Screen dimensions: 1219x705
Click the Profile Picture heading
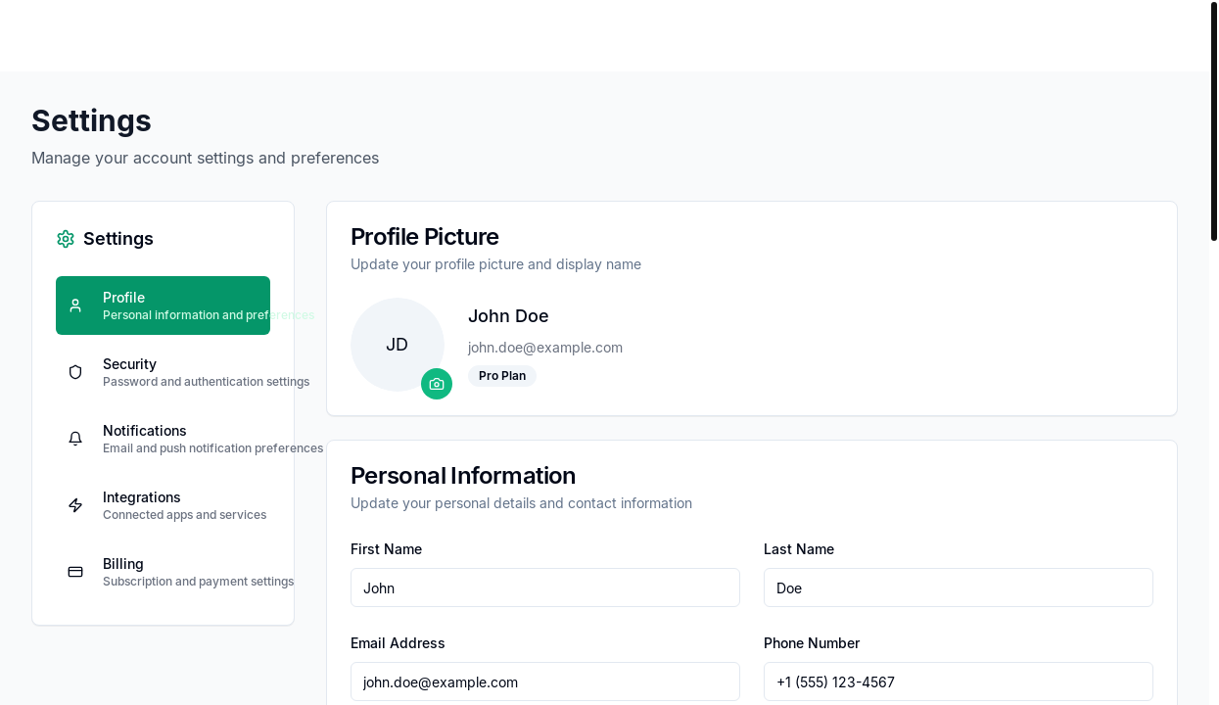click(x=425, y=237)
